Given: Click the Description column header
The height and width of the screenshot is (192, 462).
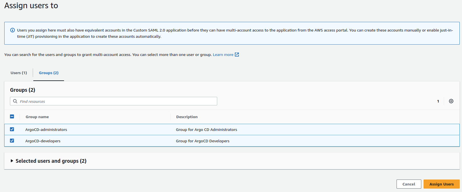Looking at the screenshot, I should [x=187, y=117].
